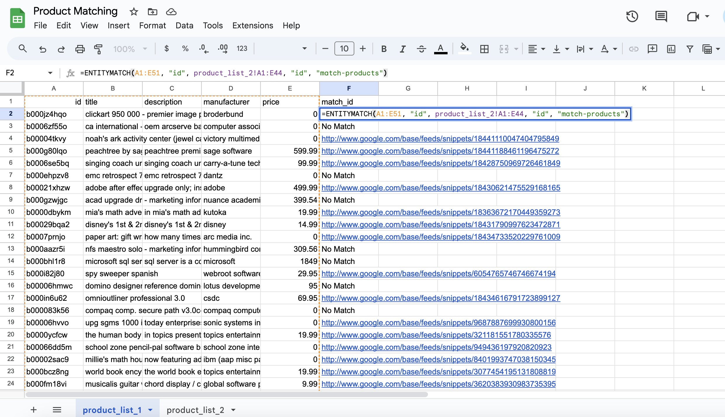This screenshot has width=725, height=417.
Task: Open more number formats 123
Action: [x=242, y=48]
